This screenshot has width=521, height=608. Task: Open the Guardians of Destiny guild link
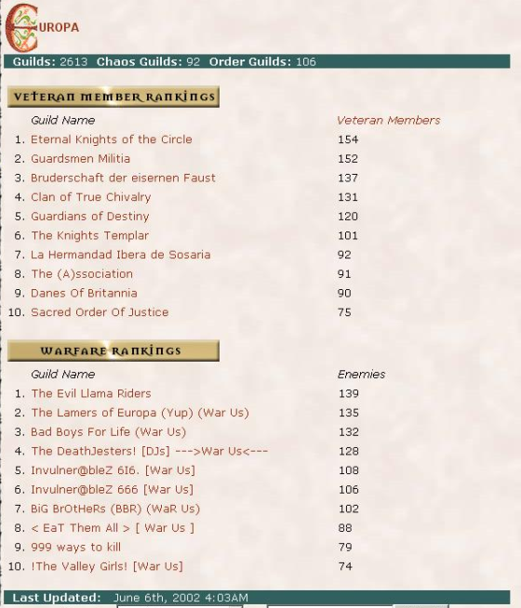tap(90, 217)
